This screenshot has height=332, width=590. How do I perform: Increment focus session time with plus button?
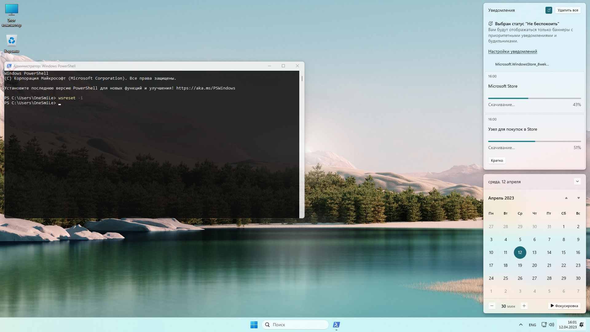524,306
